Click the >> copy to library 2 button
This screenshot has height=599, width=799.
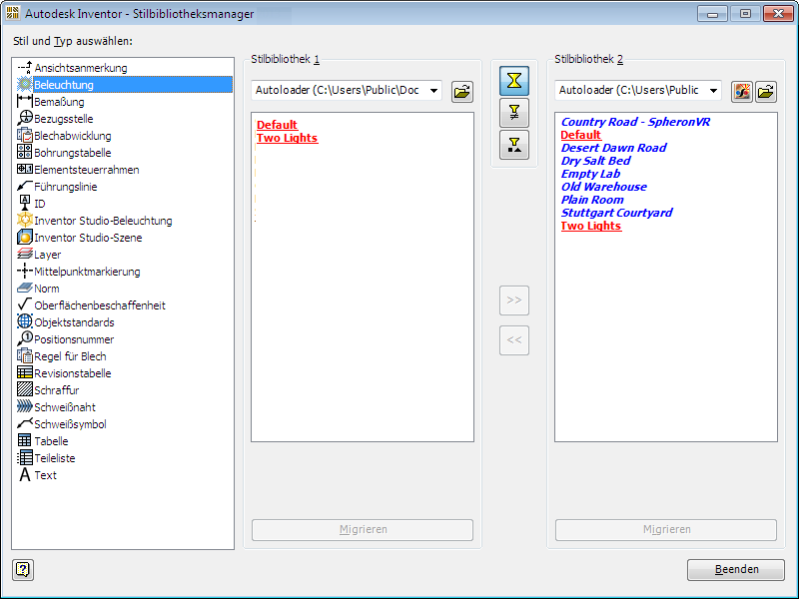[514, 300]
